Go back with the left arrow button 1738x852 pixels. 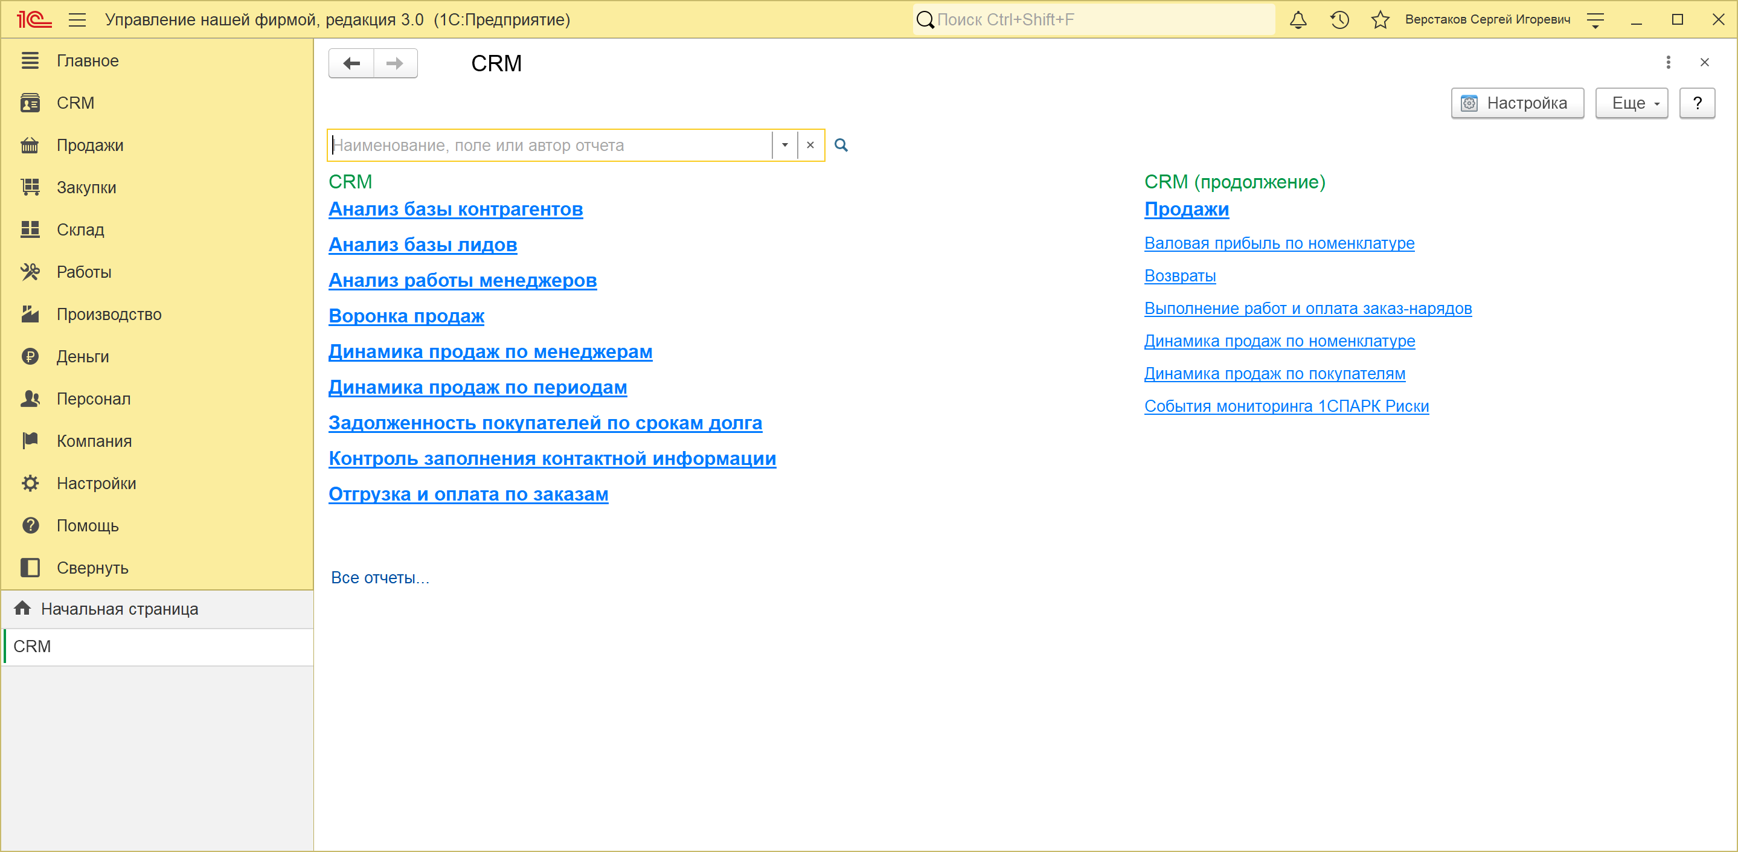coord(351,63)
